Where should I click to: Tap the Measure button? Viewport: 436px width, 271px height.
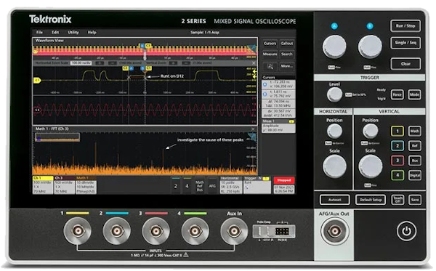tap(270, 54)
